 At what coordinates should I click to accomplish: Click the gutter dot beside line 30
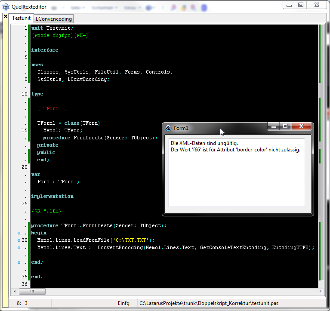tap(19, 240)
